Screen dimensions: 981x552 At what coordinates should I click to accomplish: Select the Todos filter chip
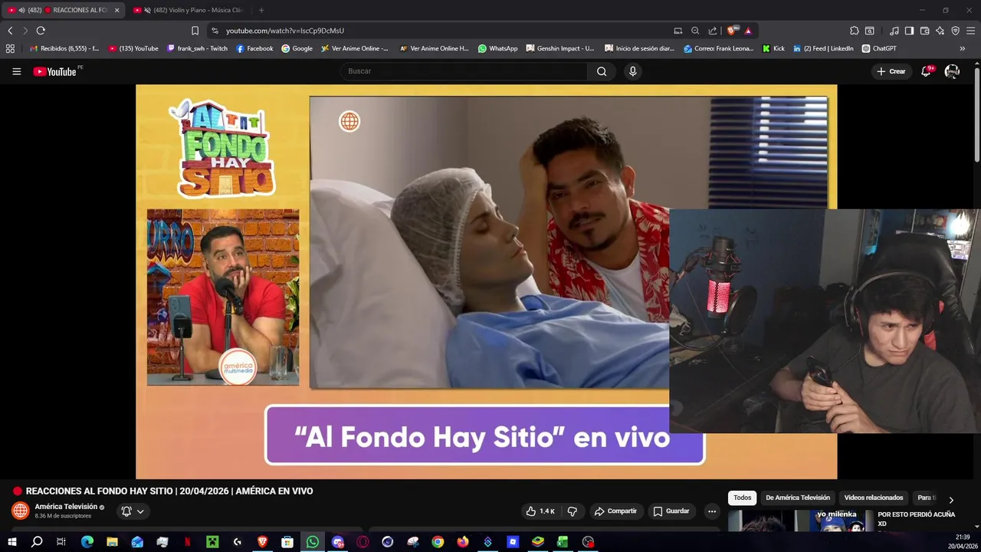[742, 498]
